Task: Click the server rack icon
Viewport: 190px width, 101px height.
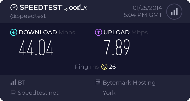Action: [98, 82]
